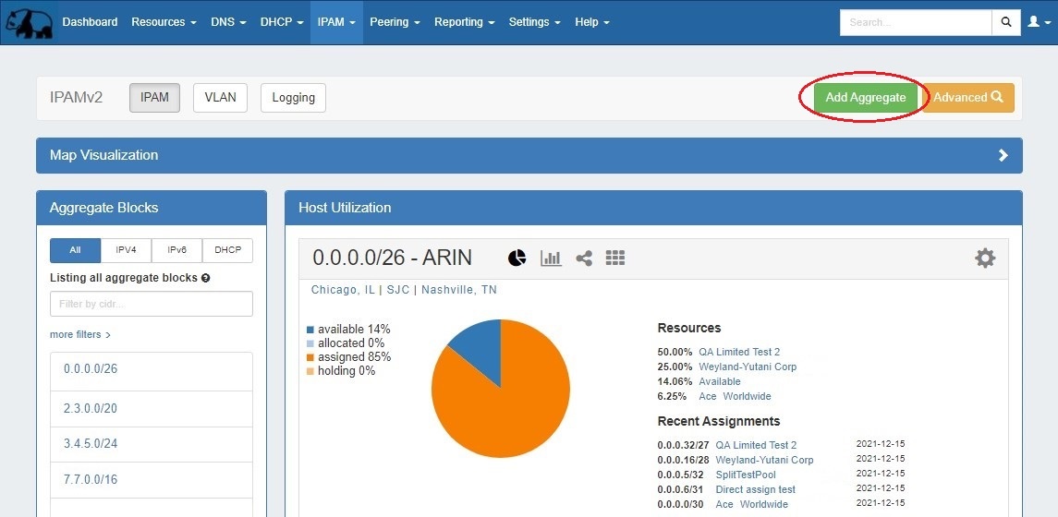Click the search magnifier button
The image size is (1058, 517).
click(x=1005, y=22)
